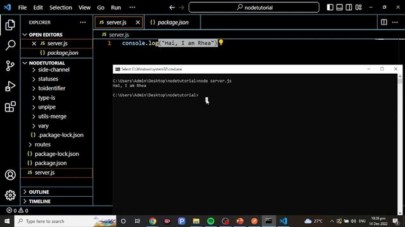Open File Explorer from the taskbar
The image size is (405, 227).
click(196, 221)
